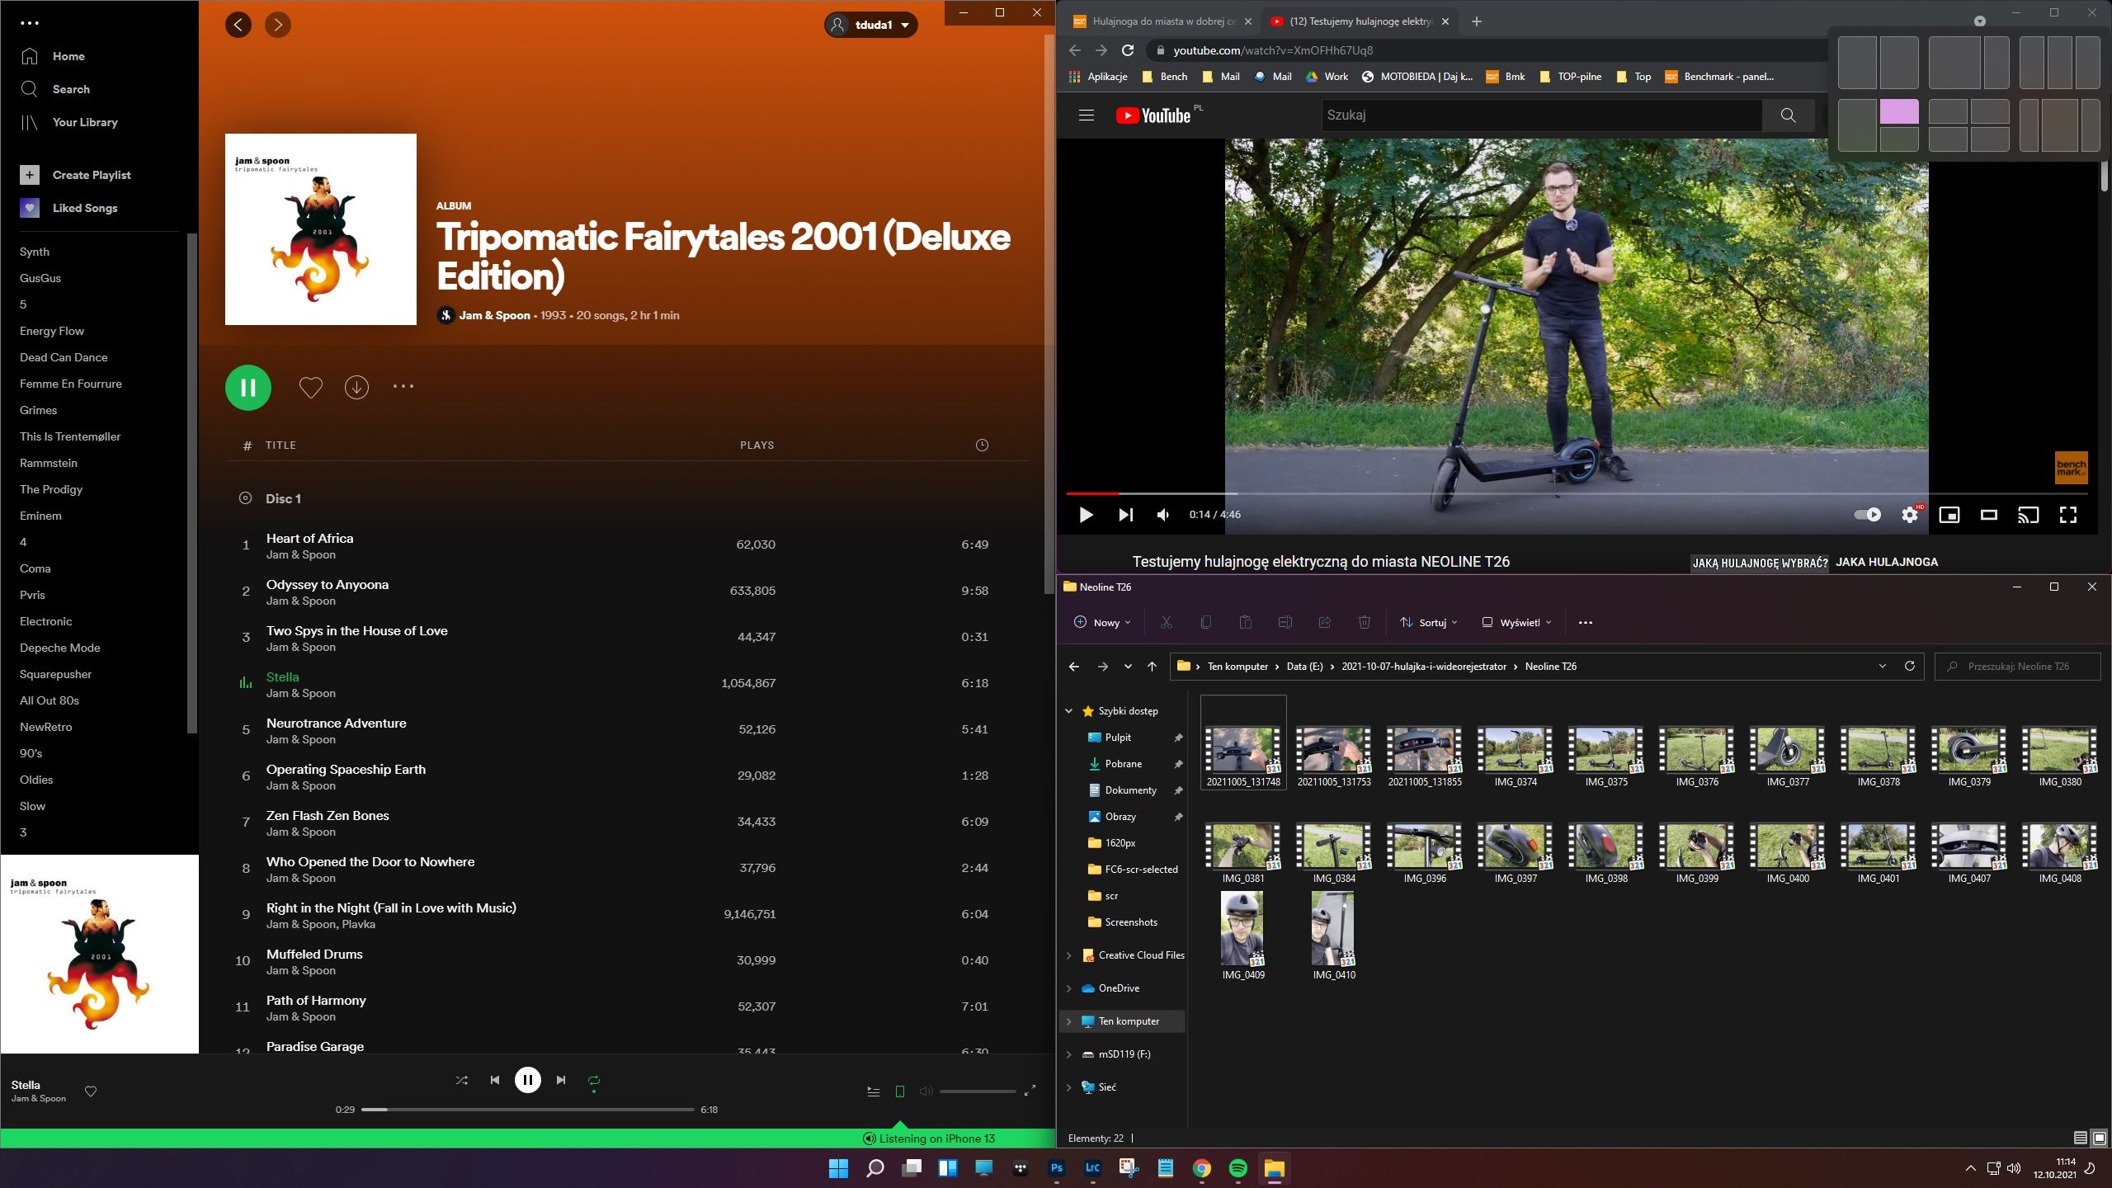Open the Spotify play queue

coord(874,1091)
